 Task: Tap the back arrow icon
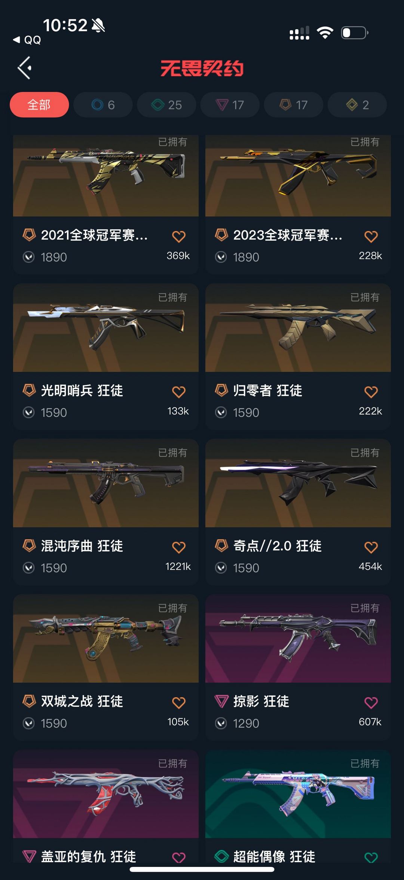(x=25, y=68)
